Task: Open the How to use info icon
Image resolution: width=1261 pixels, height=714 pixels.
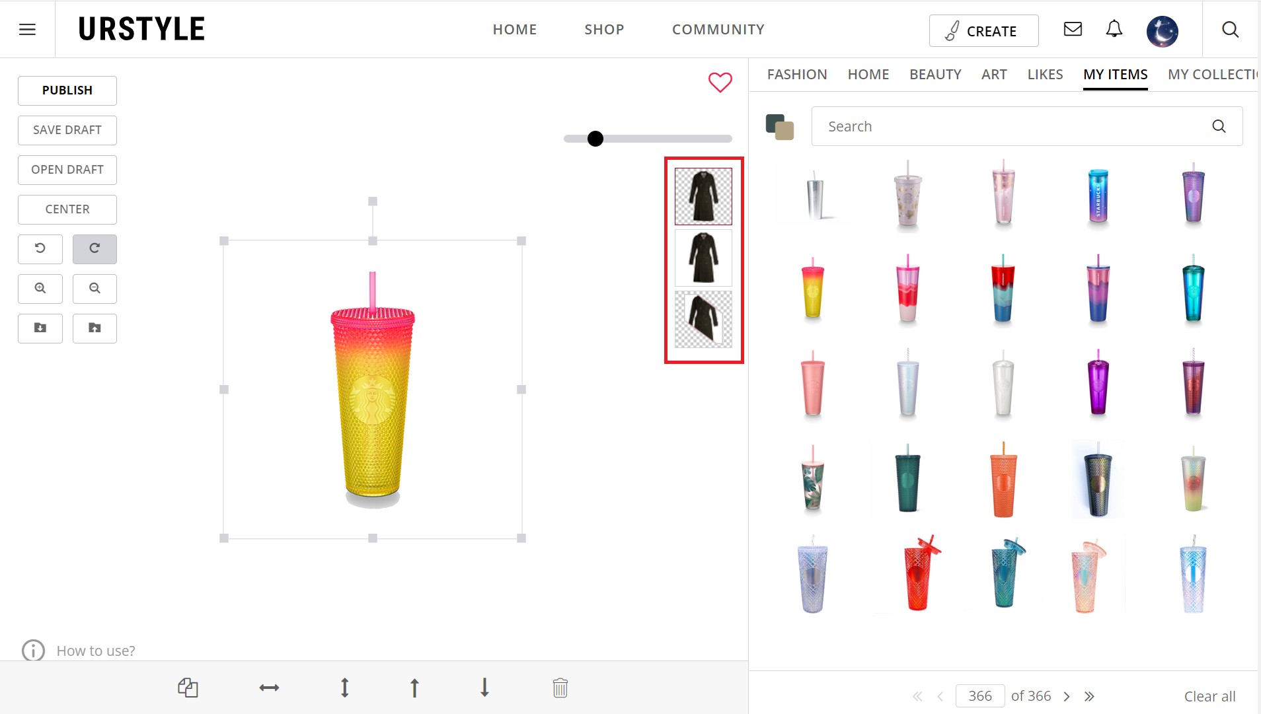Action: tap(33, 651)
